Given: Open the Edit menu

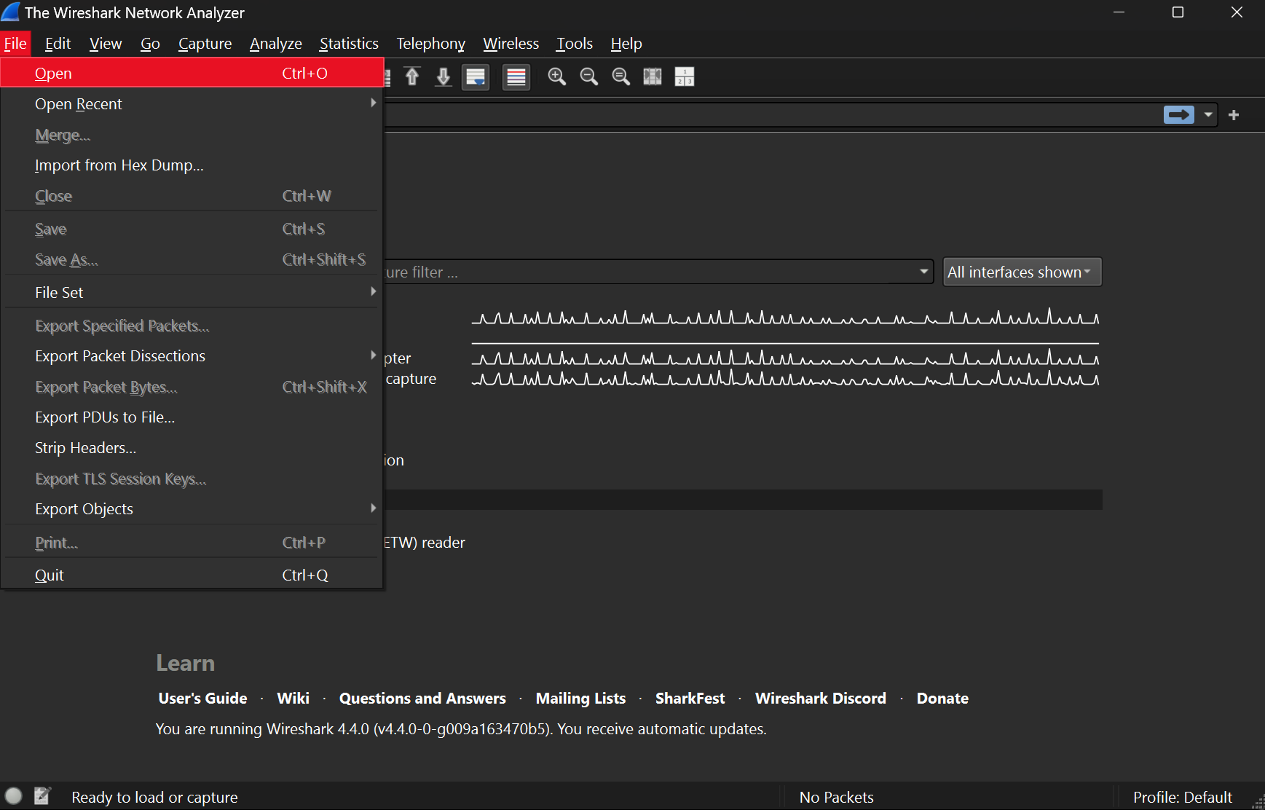Looking at the screenshot, I should point(58,44).
